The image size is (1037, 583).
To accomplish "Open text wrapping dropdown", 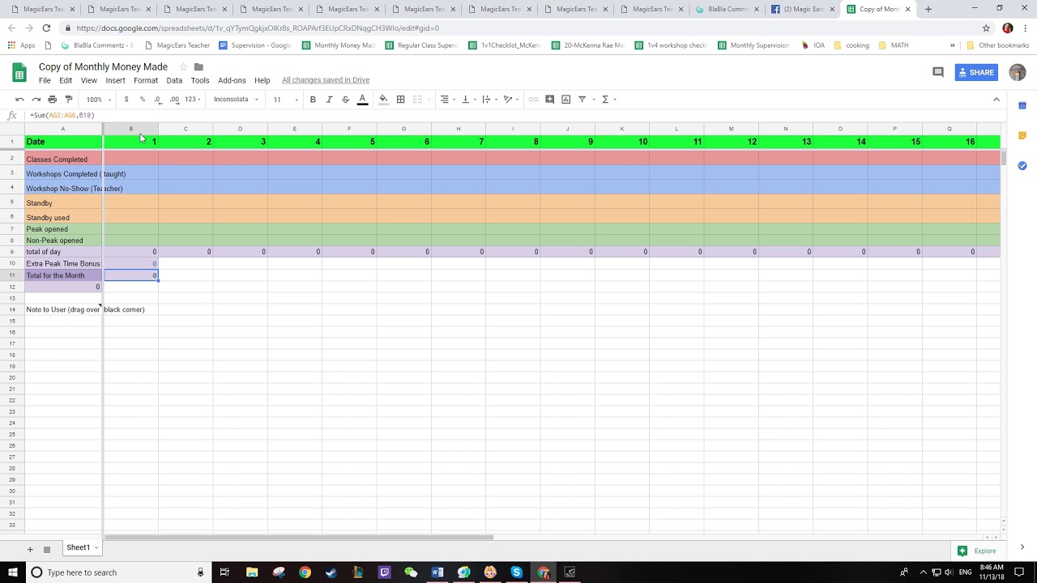I will pyautogui.click(x=489, y=100).
